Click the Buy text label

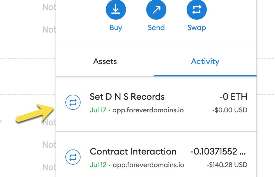click(x=116, y=28)
